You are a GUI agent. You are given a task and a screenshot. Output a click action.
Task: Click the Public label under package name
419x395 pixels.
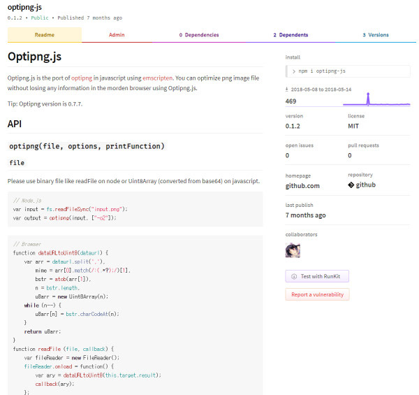point(40,18)
